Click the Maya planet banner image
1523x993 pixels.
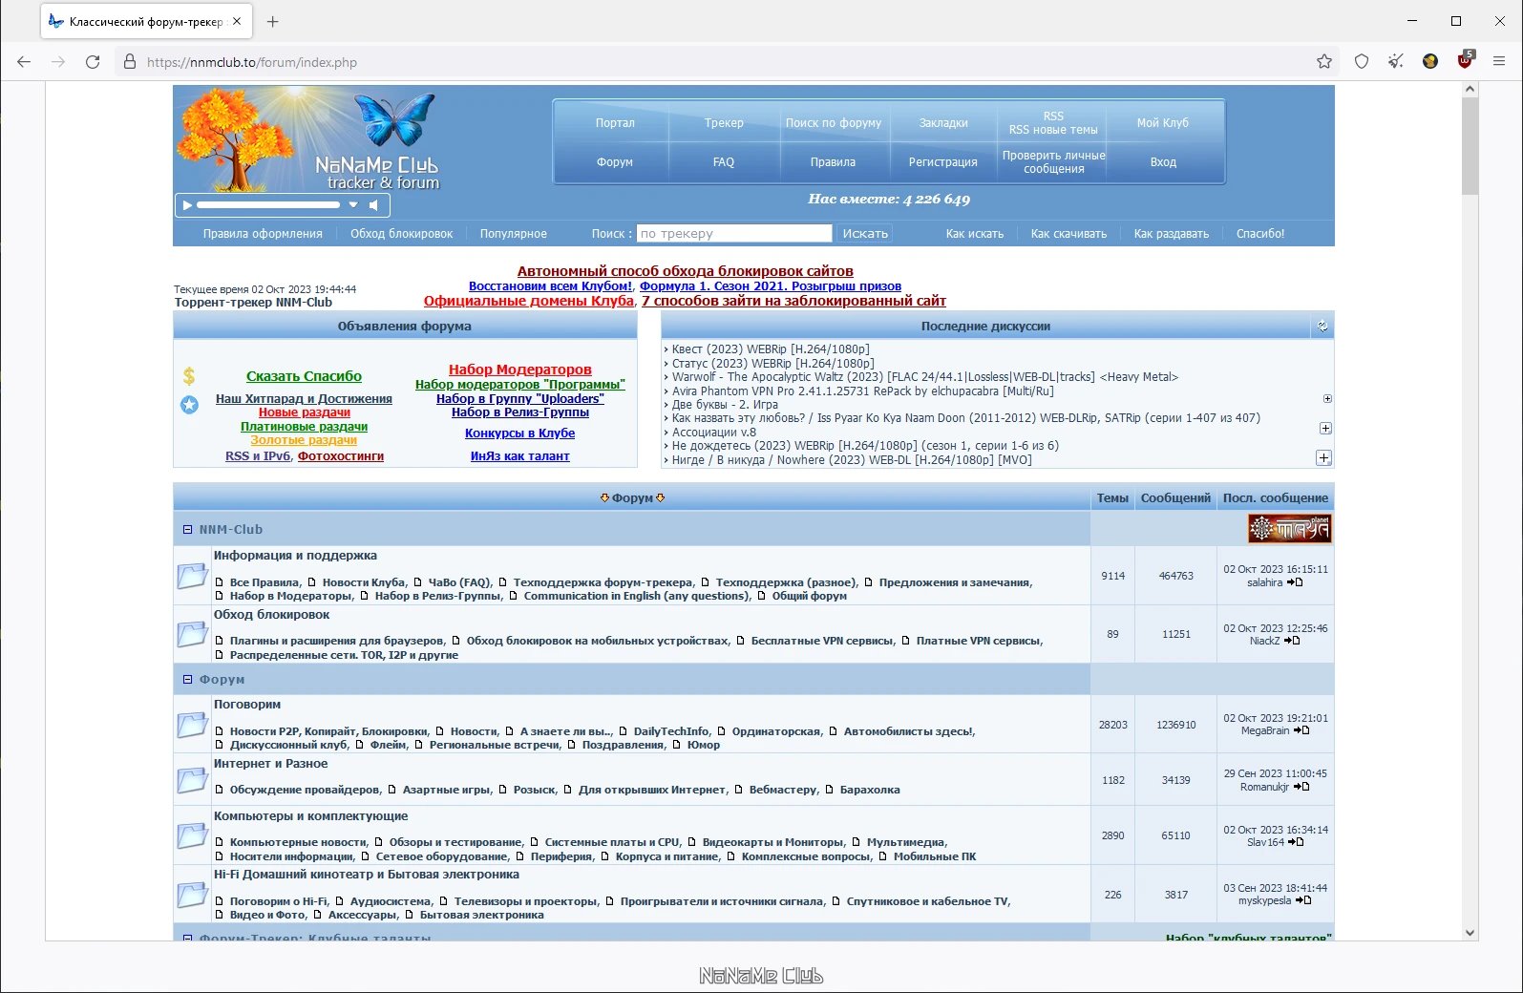[x=1289, y=528]
